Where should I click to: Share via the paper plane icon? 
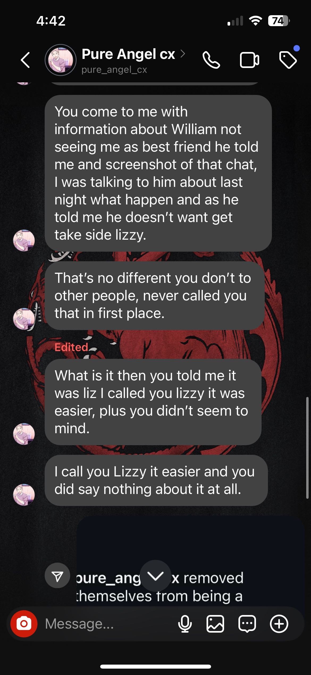[x=57, y=575]
